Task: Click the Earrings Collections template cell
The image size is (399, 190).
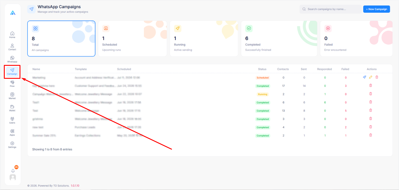Action: (x=88, y=135)
